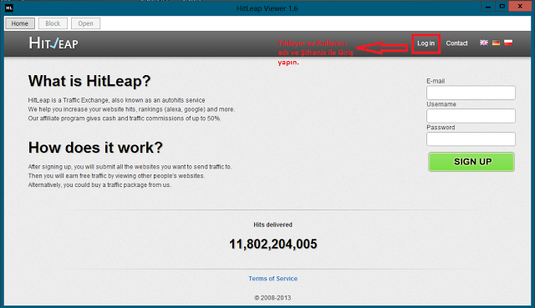
Task: Click the 'Hits delivered' label
Action: 273,225
